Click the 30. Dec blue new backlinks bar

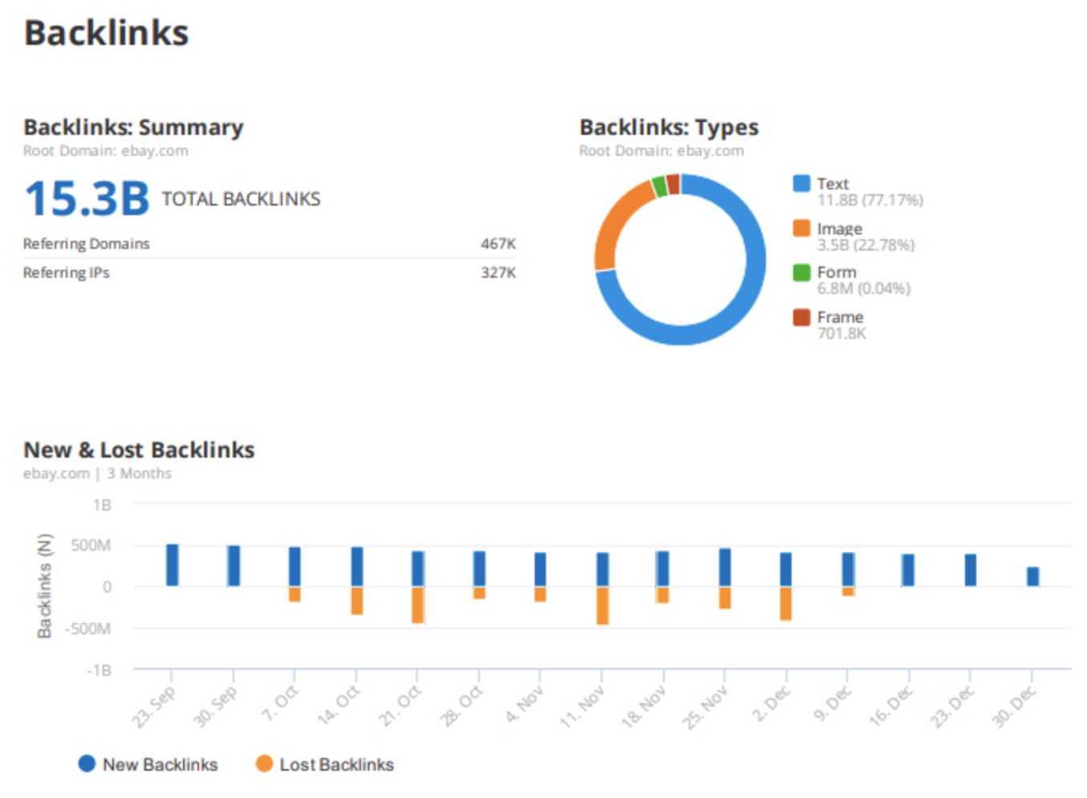[x=1033, y=576]
